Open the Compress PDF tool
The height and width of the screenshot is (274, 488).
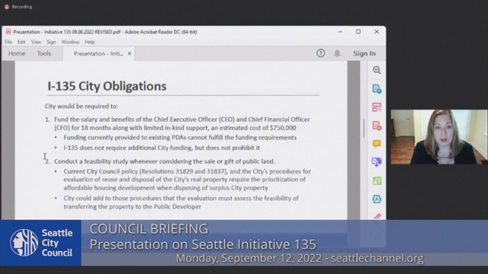(x=377, y=199)
